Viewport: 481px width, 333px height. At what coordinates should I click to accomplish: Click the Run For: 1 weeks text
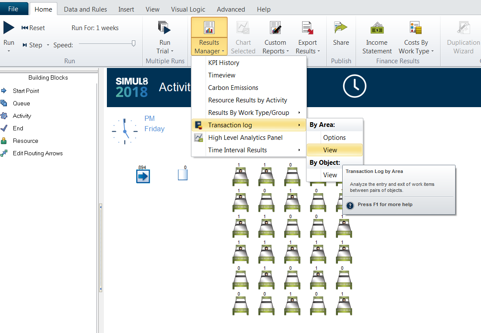click(95, 28)
